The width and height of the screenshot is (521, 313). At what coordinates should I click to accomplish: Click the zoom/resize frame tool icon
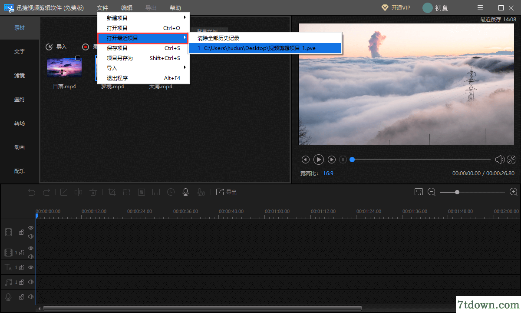pos(126,192)
